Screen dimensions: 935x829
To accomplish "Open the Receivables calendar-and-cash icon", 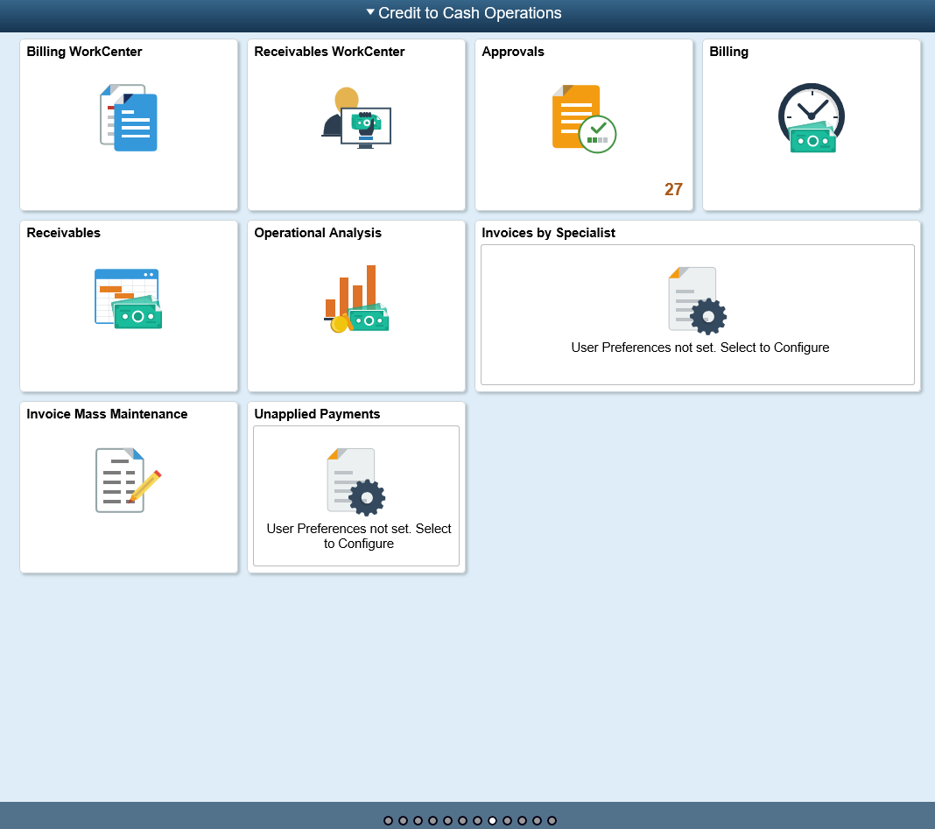I will click(x=128, y=299).
